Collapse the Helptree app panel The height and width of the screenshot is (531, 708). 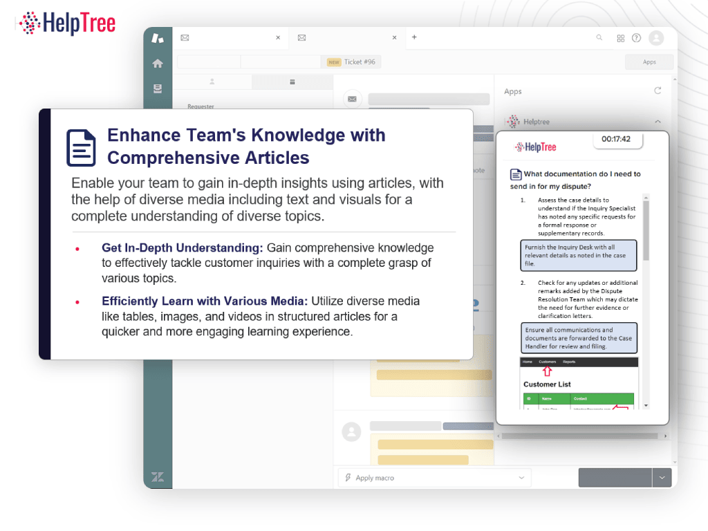(658, 121)
